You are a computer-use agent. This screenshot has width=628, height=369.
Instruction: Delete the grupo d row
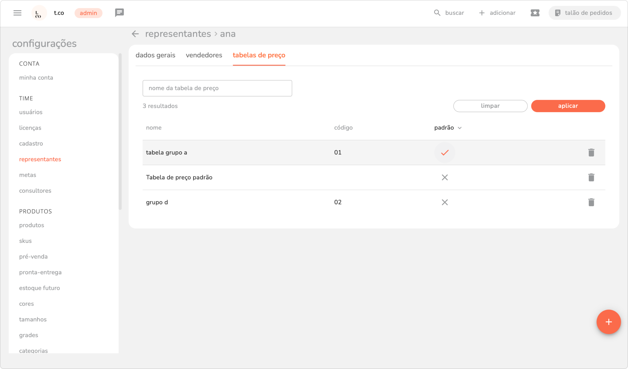pyautogui.click(x=591, y=202)
